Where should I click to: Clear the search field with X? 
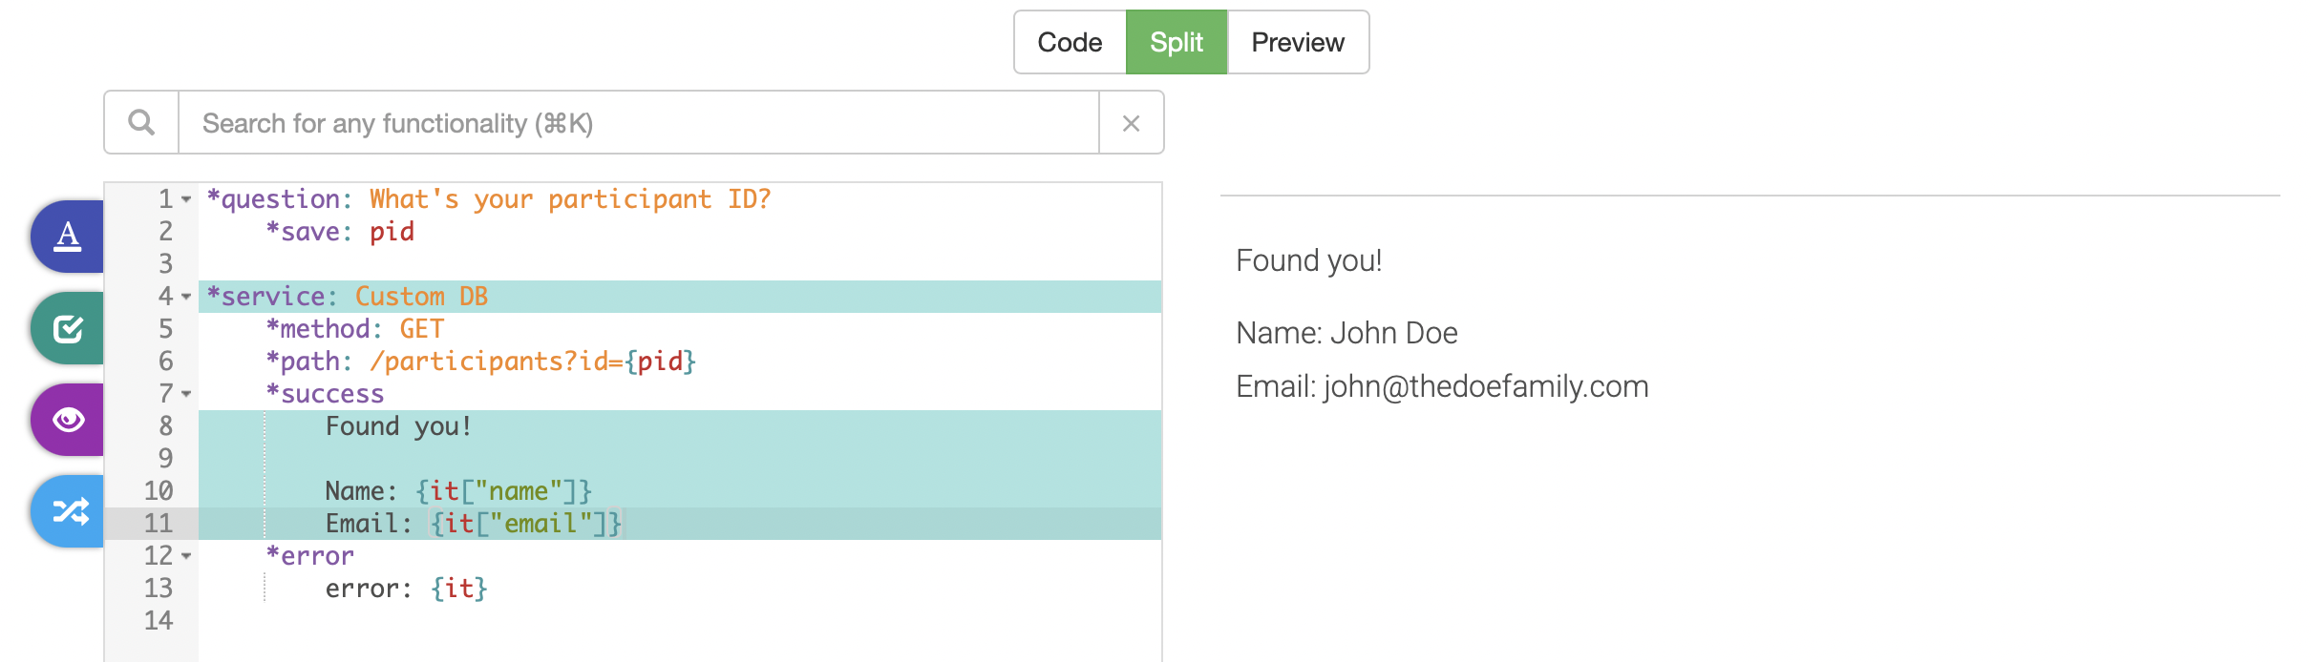1131,122
